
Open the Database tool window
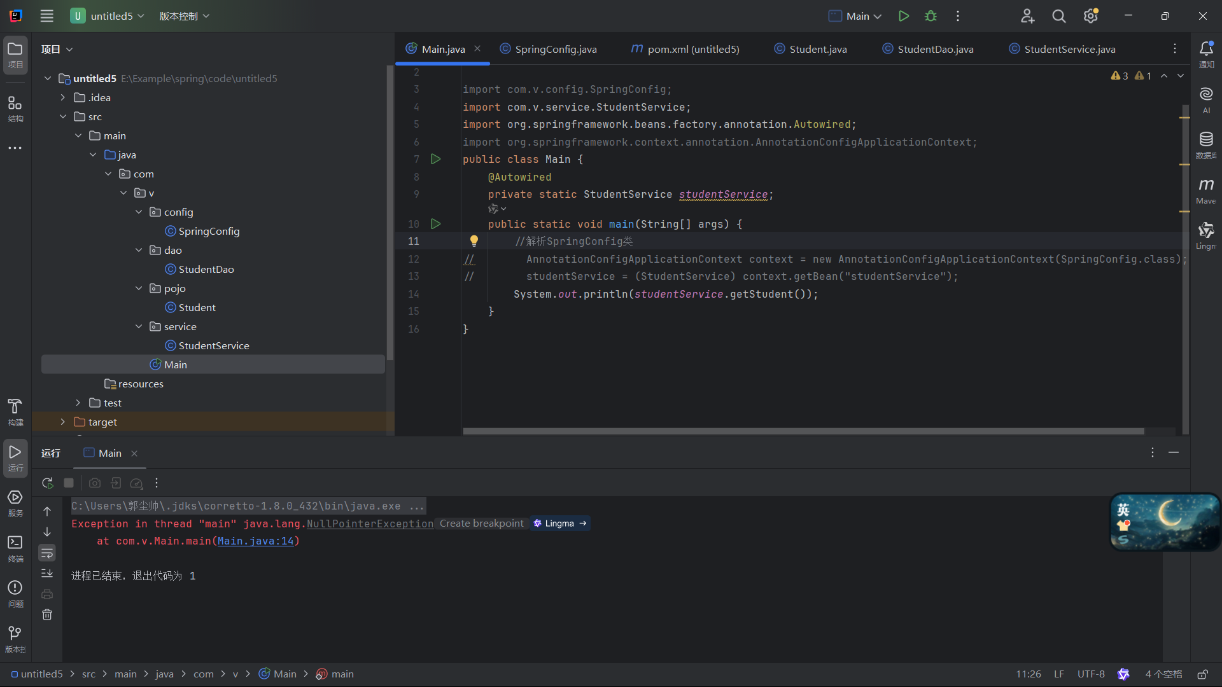pos(1205,144)
